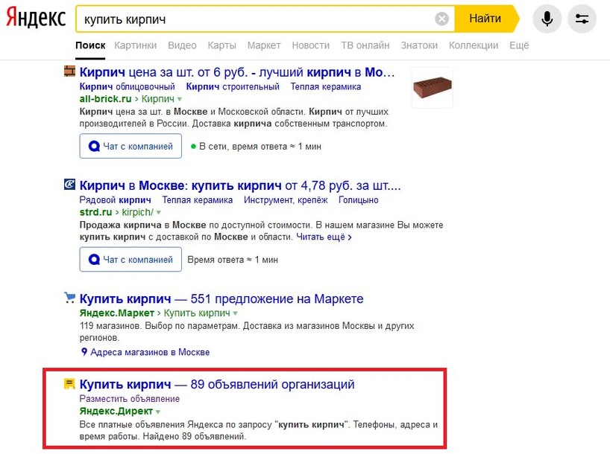Open the Знатоки tab
The width and height of the screenshot is (610, 454).
(419, 45)
